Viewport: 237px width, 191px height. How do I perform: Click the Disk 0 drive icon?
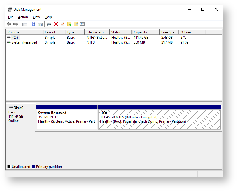[11, 107]
